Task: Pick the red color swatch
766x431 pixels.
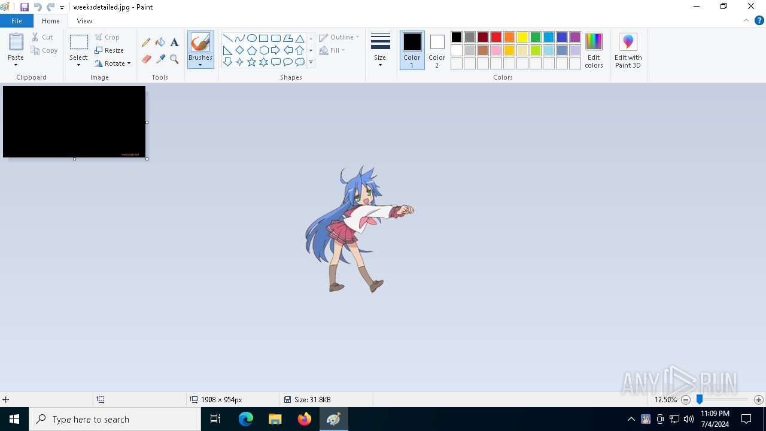Action: point(496,37)
